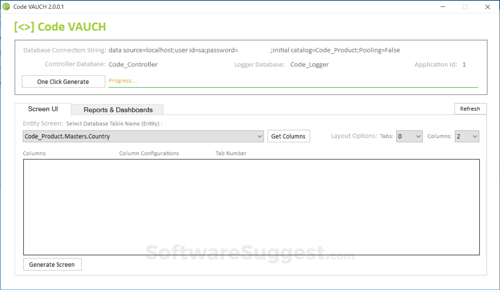This screenshot has height=290, width=500.
Task: Click inside the columns list box
Action: coord(252,207)
